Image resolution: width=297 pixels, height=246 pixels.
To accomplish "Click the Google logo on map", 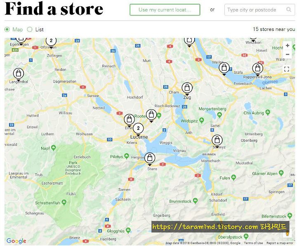I will pyautogui.click(x=16, y=241).
